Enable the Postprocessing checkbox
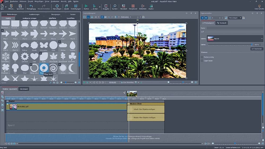This screenshot has height=149, width=265. click(202, 57)
